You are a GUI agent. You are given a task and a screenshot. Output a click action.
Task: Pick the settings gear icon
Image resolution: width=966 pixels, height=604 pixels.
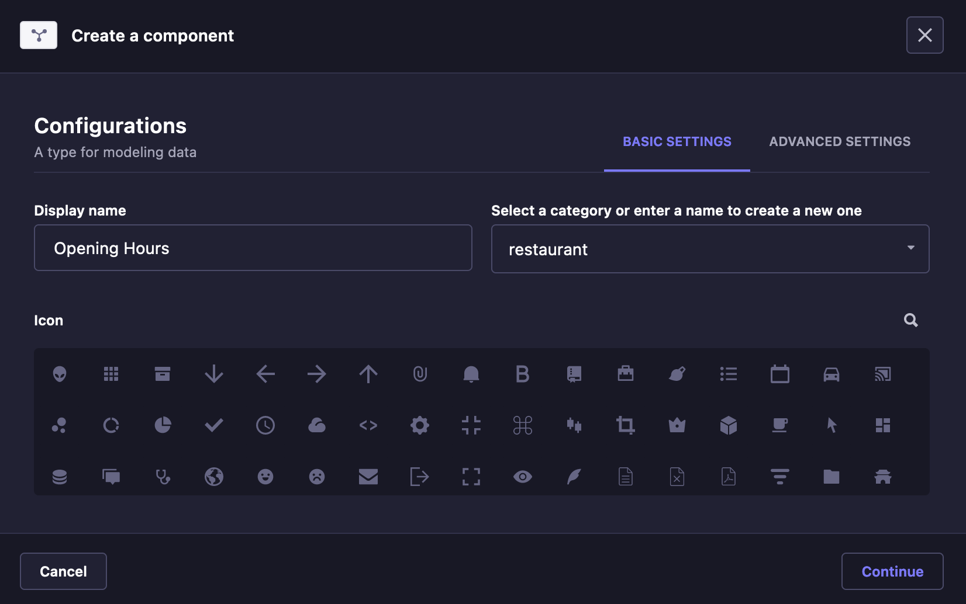point(420,425)
